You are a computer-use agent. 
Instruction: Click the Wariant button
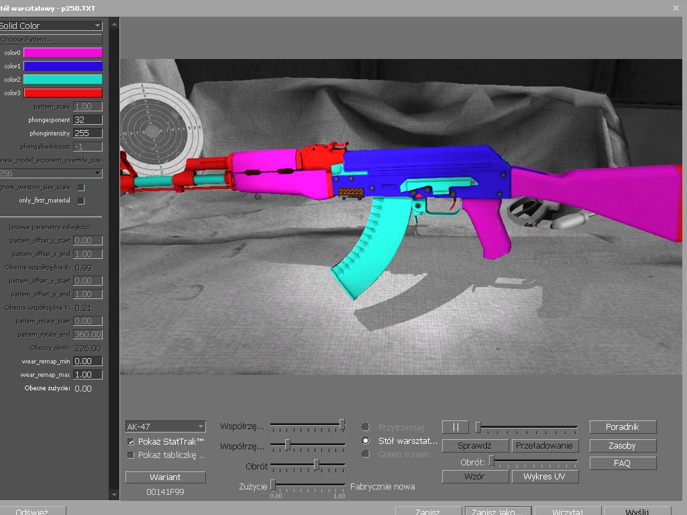[x=165, y=477]
